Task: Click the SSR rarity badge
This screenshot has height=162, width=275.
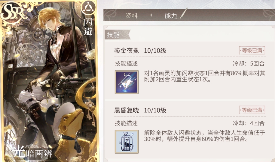Action: point(13,13)
